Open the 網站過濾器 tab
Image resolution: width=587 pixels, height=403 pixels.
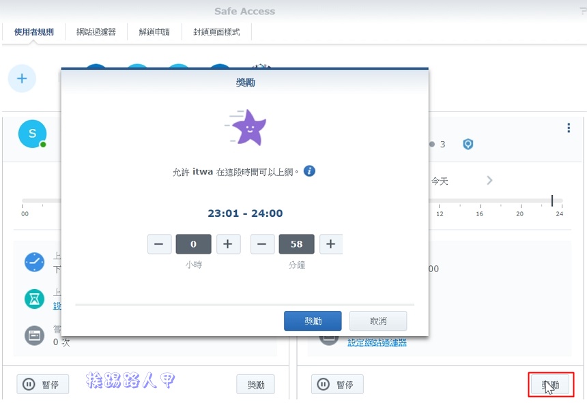[96, 32]
